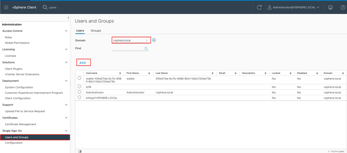The height and width of the screenshot is (153, 347).
Task: Open Certificate Management in sidebar
Action: (x=20, y=124)
